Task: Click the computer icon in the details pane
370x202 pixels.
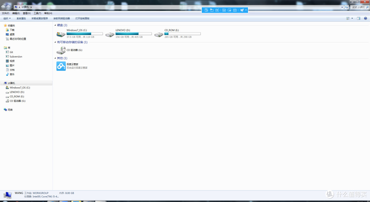Action: [x=8, y=195]
